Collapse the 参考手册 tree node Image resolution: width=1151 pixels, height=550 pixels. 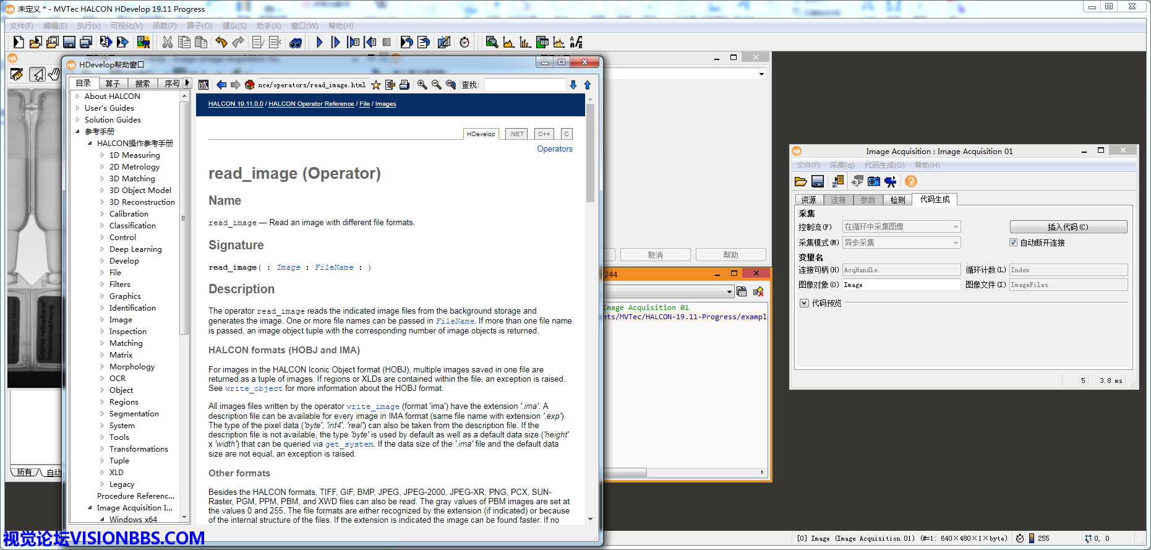click(x=77, y=131)
